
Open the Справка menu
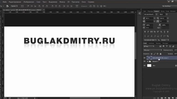point(91,2)
